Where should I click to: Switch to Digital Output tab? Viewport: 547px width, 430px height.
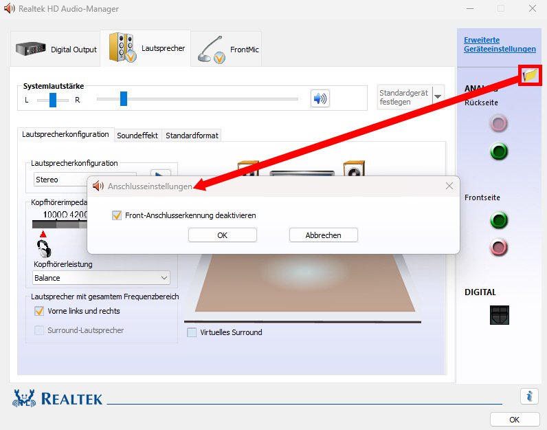tap(56, 49)
